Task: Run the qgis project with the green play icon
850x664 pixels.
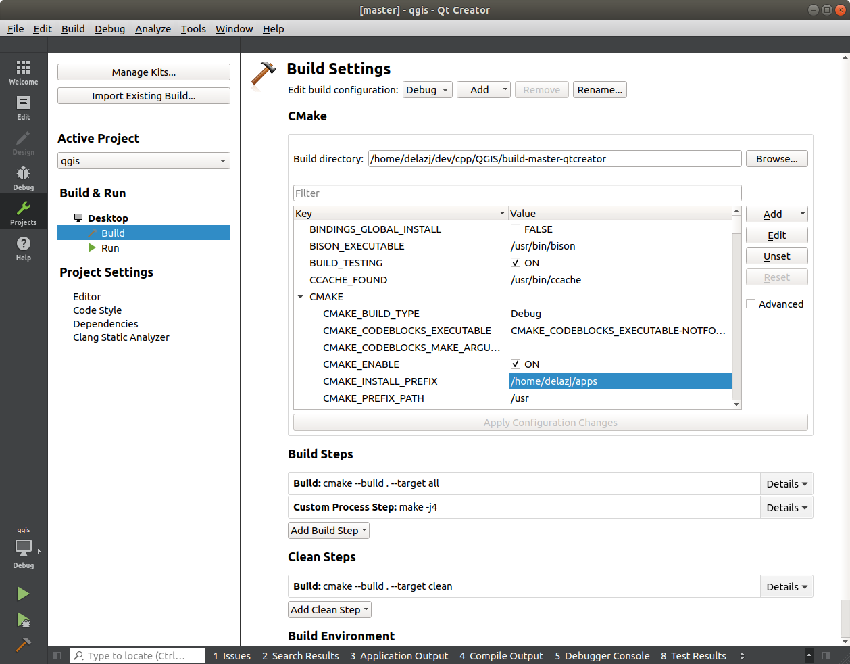Action: (x=24, y=594)
